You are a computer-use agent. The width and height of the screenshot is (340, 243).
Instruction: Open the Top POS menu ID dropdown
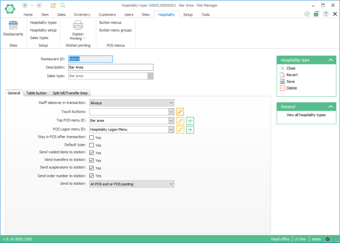pyautogui.click(x=171, y=120)
